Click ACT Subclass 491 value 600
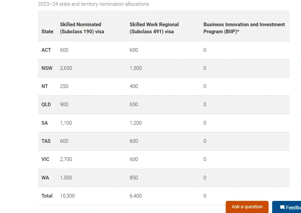Screen dimensions: 301x213 click(134, 50)
